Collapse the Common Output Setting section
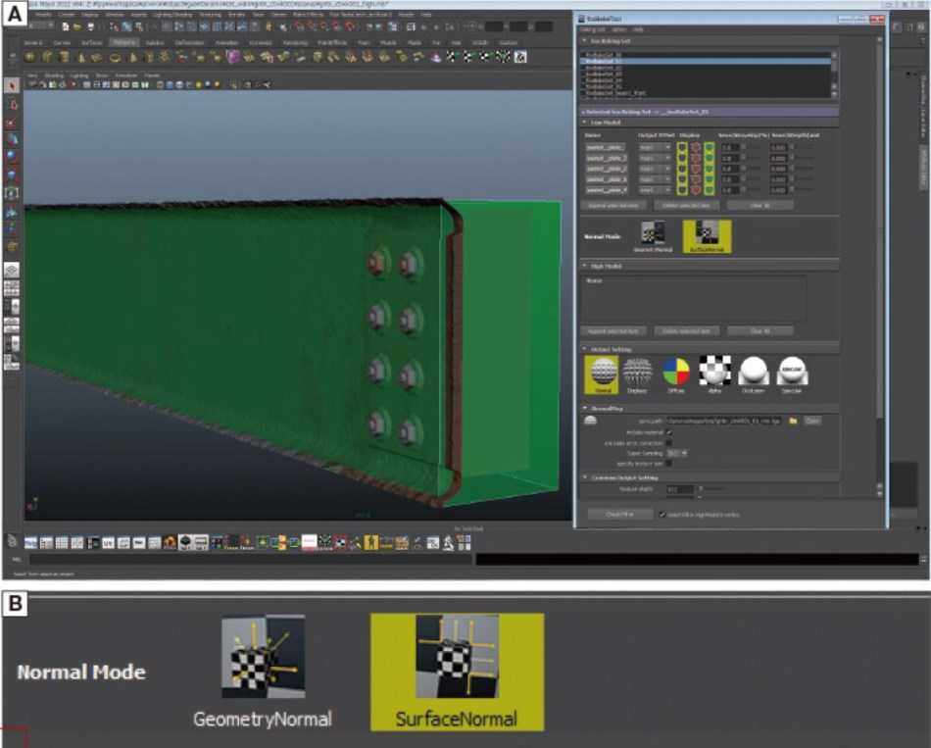Image resolution: width=931 pixels, height=748 pixels. pyautogui.click(x=584, y=477)
